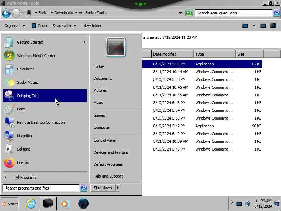Sort by the Type column header

(215, 54)
